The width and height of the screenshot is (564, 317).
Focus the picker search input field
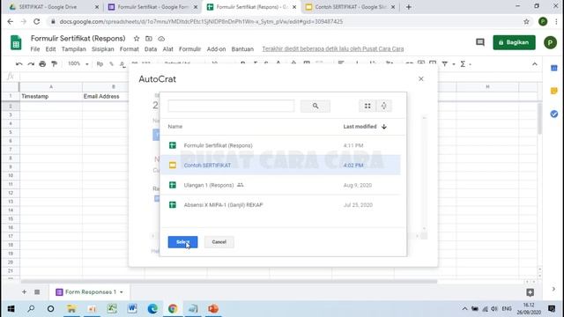click(231, 106)
